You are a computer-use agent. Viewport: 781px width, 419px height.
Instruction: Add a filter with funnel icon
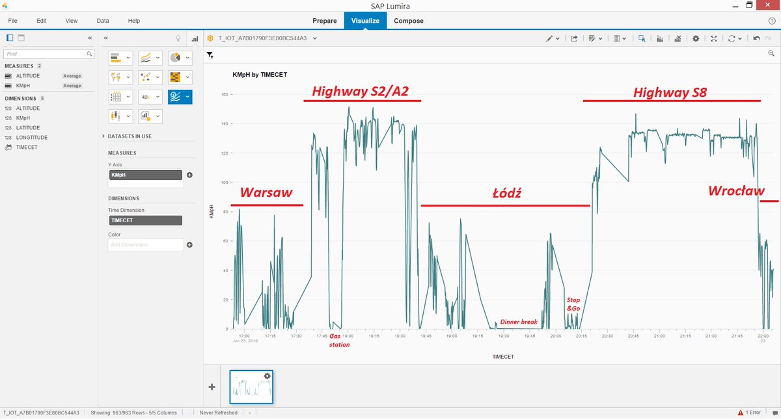[x=210, y=55]
